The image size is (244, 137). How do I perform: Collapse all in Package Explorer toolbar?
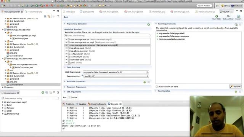click(x=45, y=16)
